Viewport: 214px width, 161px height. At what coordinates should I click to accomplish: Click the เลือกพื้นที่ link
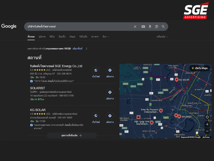(x=77, y=49)
